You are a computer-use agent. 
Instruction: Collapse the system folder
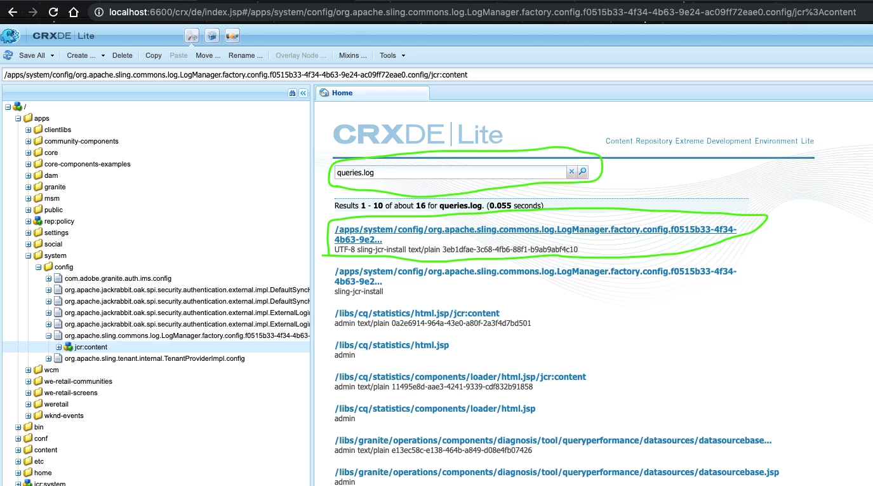29,255
